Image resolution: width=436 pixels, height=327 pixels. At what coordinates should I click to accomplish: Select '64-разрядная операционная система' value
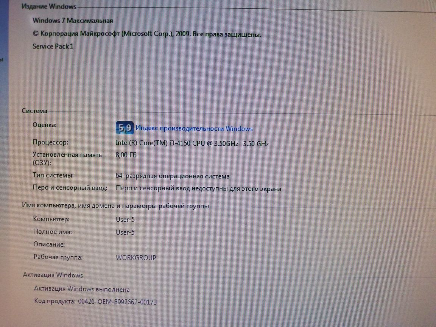pyautogui.click(x=173, y=176)
